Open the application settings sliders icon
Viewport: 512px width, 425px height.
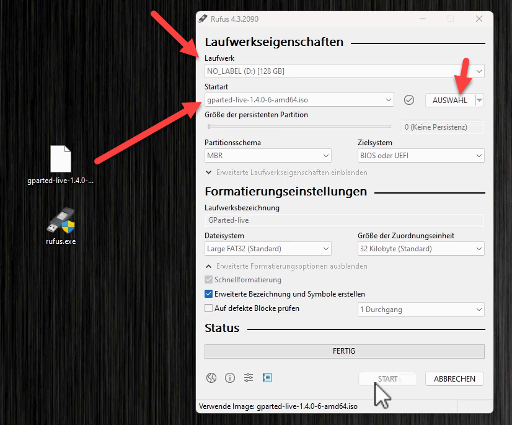click(x=249, y=378)
